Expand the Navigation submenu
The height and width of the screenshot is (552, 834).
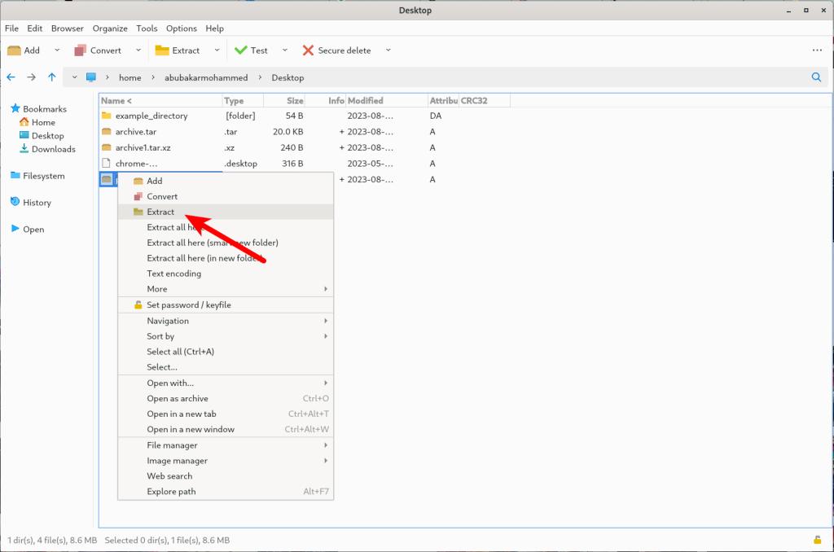coord(168,320)
